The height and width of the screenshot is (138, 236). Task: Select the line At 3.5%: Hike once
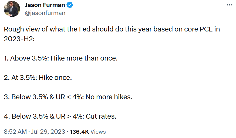(x=38, y=77)
